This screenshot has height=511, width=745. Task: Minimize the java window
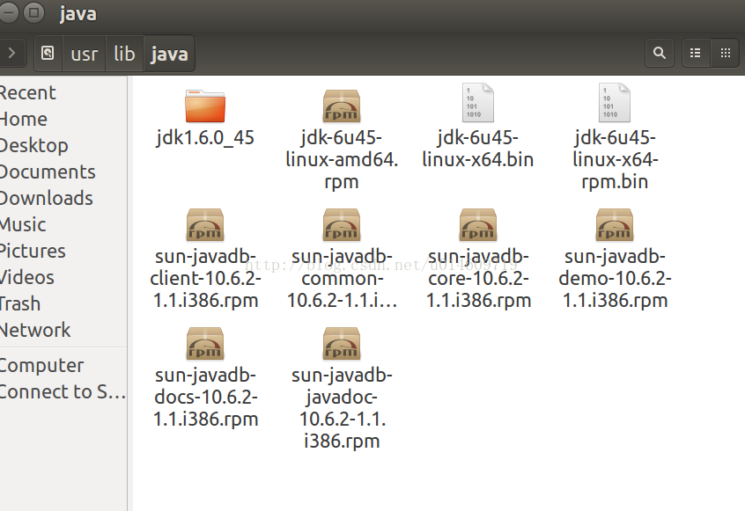8,13
